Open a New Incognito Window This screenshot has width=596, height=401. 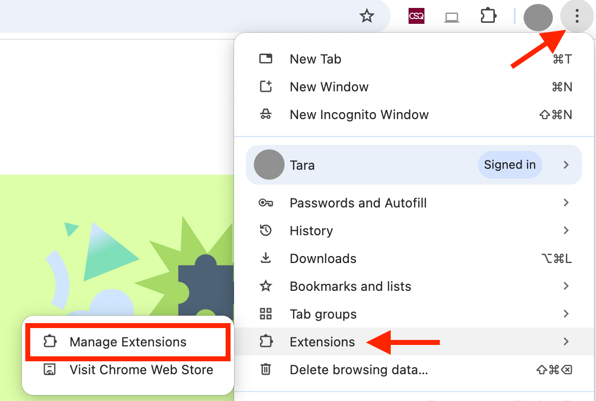coord(359,115)
